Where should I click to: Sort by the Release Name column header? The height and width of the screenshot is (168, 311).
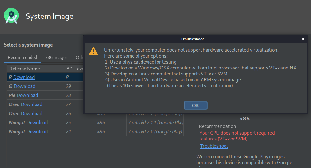pyautogui.click(x=25, y=69)
